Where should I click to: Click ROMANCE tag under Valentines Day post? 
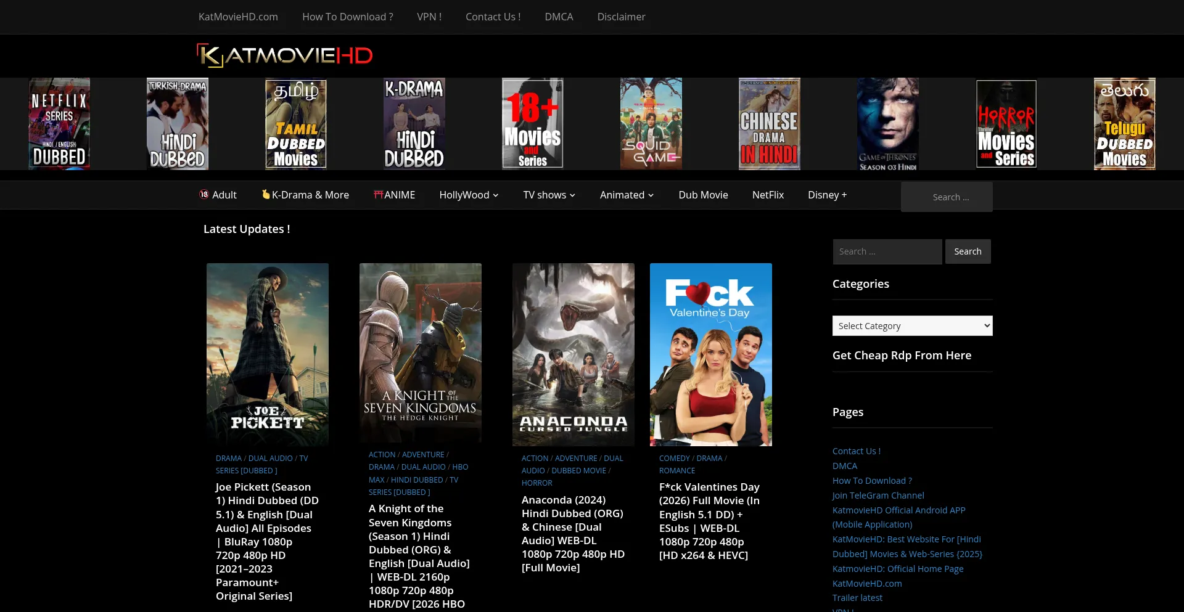point(677,471)
